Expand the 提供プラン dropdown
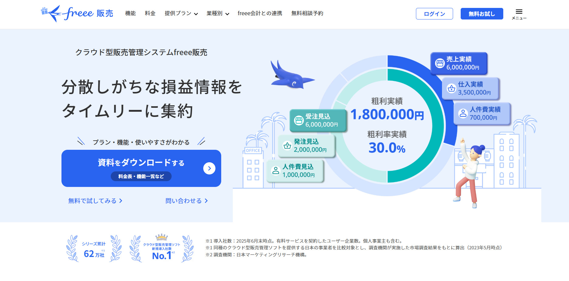 tap(181, 13)
